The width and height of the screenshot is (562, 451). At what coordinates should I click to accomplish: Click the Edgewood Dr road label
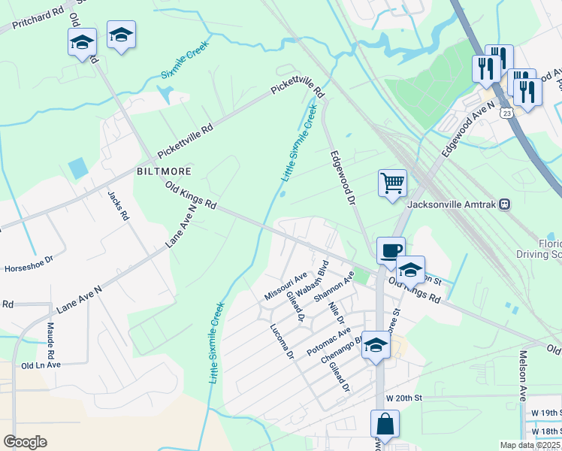click(x=342, y=178)
